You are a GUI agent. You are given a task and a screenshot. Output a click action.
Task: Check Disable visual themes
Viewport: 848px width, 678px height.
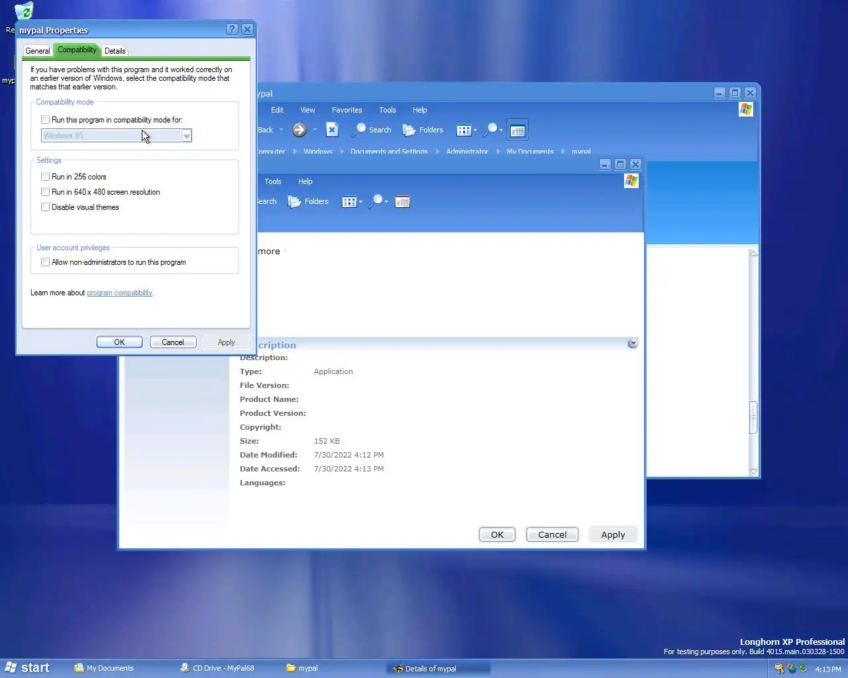point(45,207)
